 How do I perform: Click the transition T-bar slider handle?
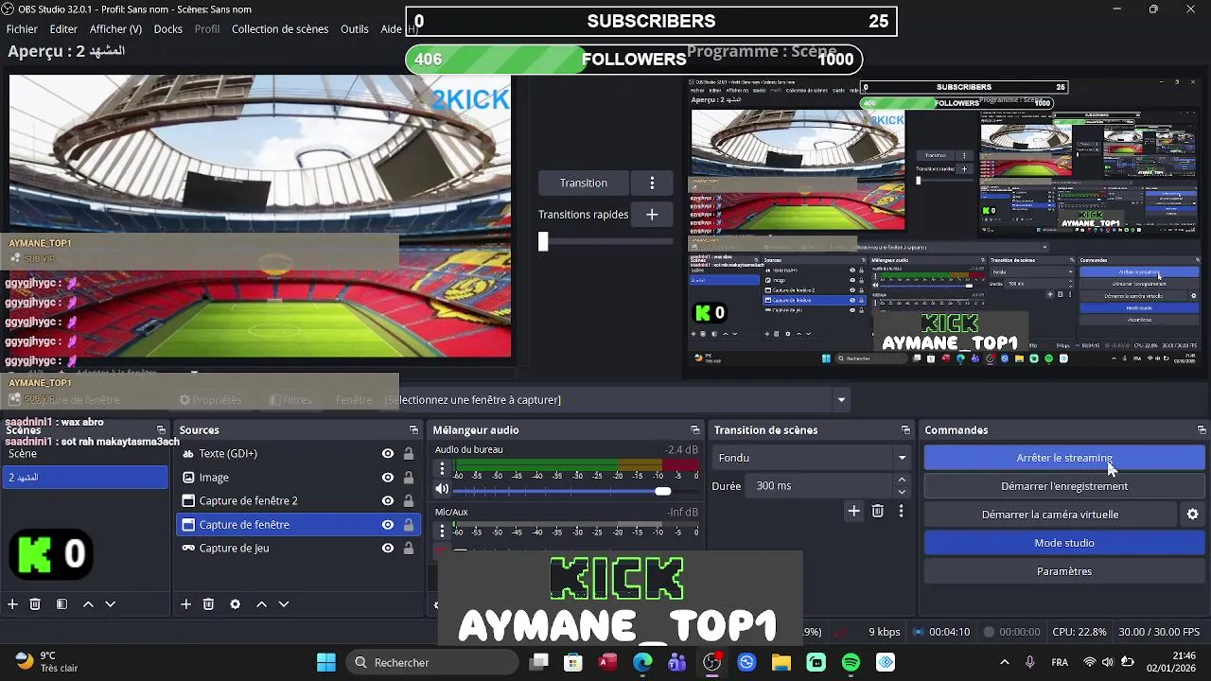[x=543, y=241]
